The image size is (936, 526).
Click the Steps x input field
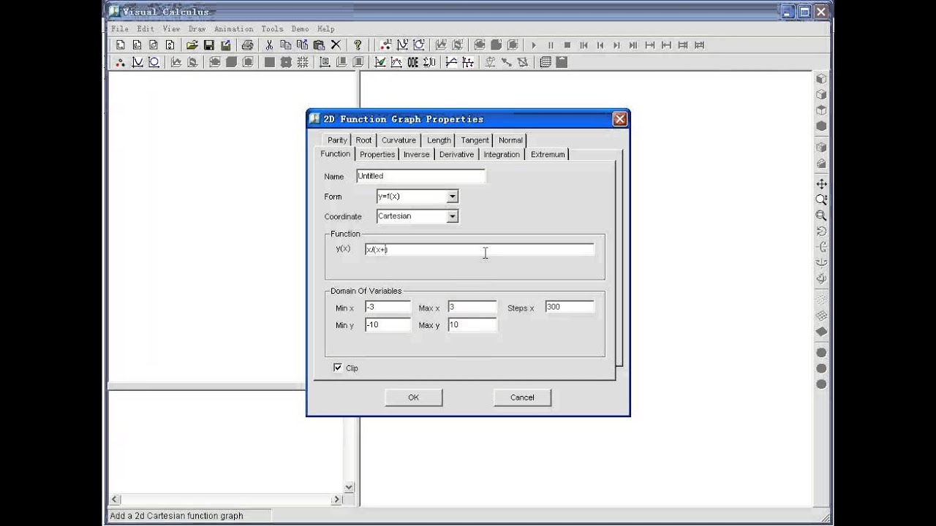pyautogui.click(x=569, y=308)
